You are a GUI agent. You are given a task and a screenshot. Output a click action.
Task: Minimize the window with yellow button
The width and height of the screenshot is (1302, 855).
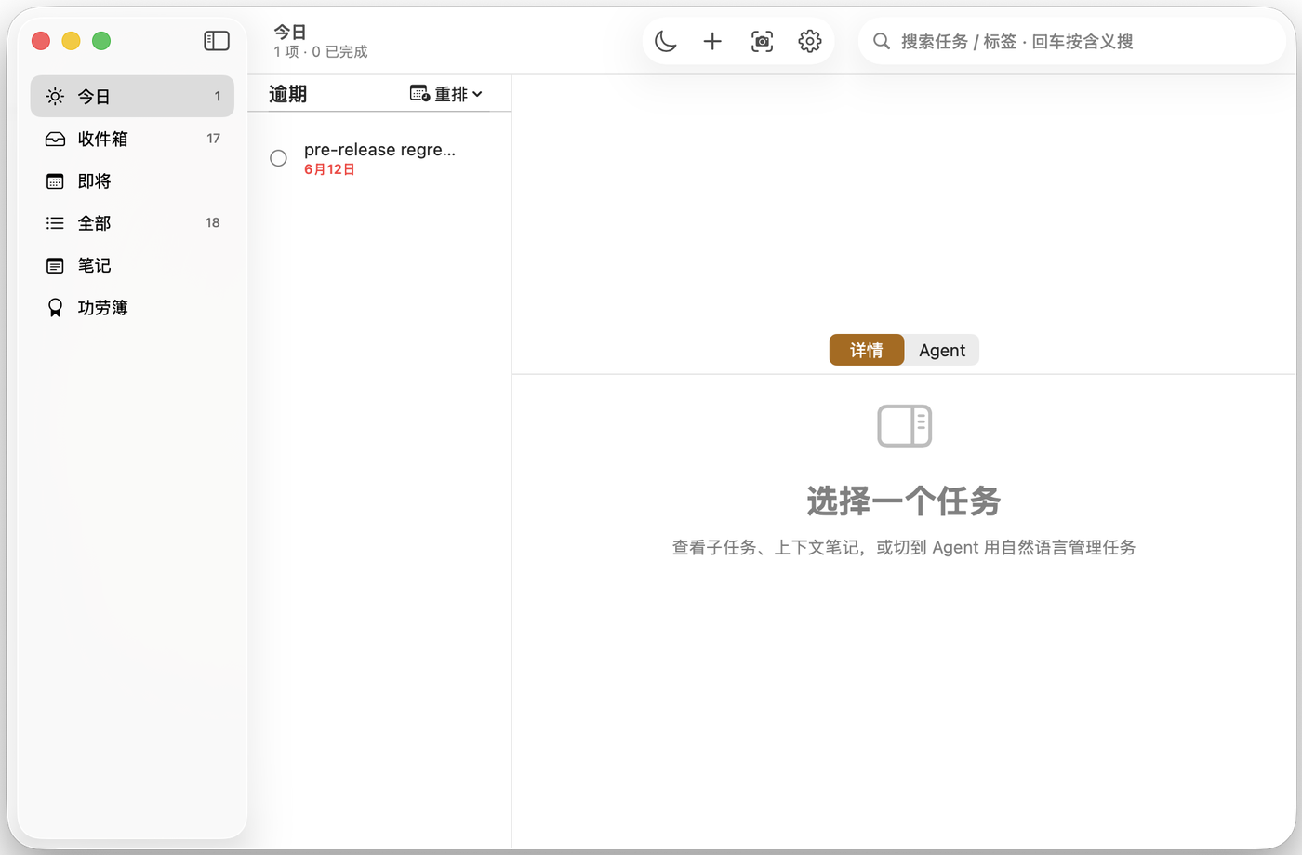72,41
